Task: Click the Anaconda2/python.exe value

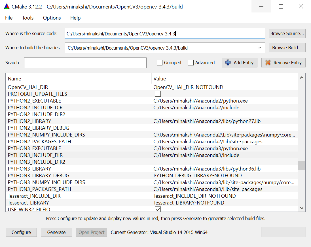Action: 200,101
